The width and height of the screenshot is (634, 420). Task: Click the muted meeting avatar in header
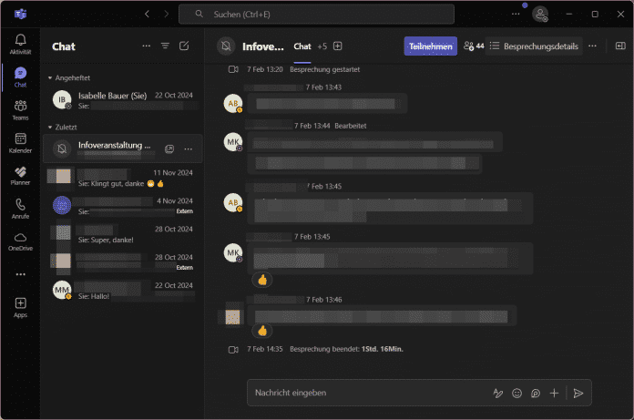point(226,46)
